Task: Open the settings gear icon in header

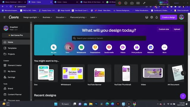Action: click(x=152, y=17)
